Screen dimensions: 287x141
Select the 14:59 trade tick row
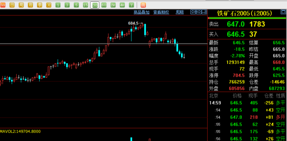[247, 103]
